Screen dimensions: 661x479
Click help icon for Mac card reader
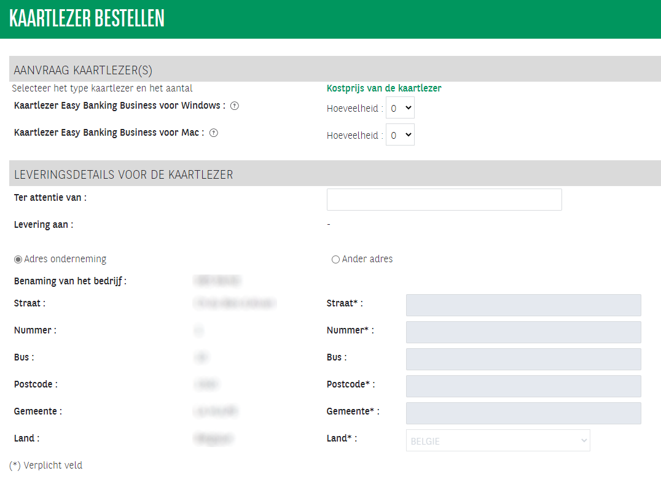[214, 133]
